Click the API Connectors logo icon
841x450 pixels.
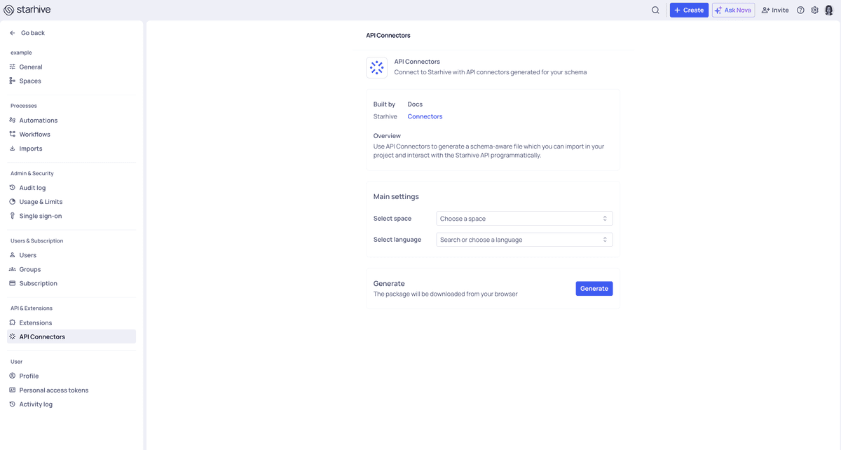[x=376, y=67]
